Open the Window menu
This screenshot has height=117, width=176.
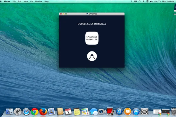click(x=38, y=1)
